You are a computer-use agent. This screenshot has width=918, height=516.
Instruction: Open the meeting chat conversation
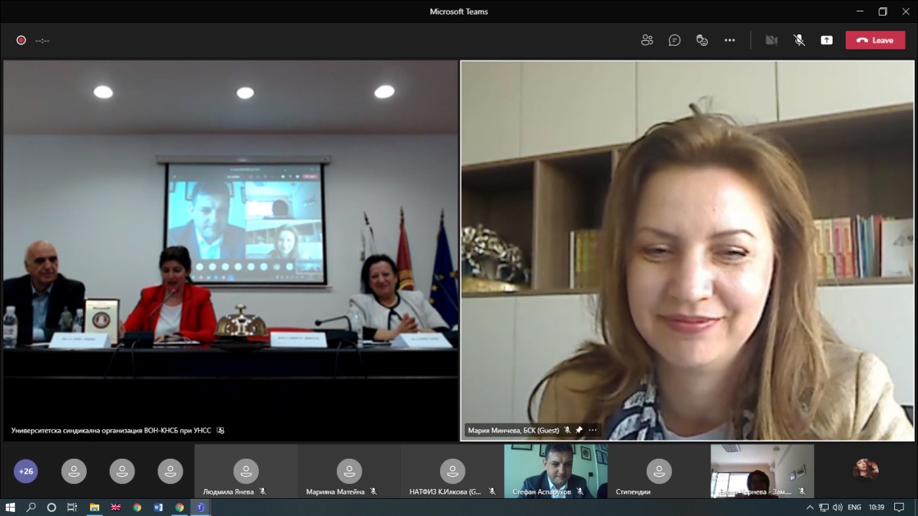tap(675, 40)
